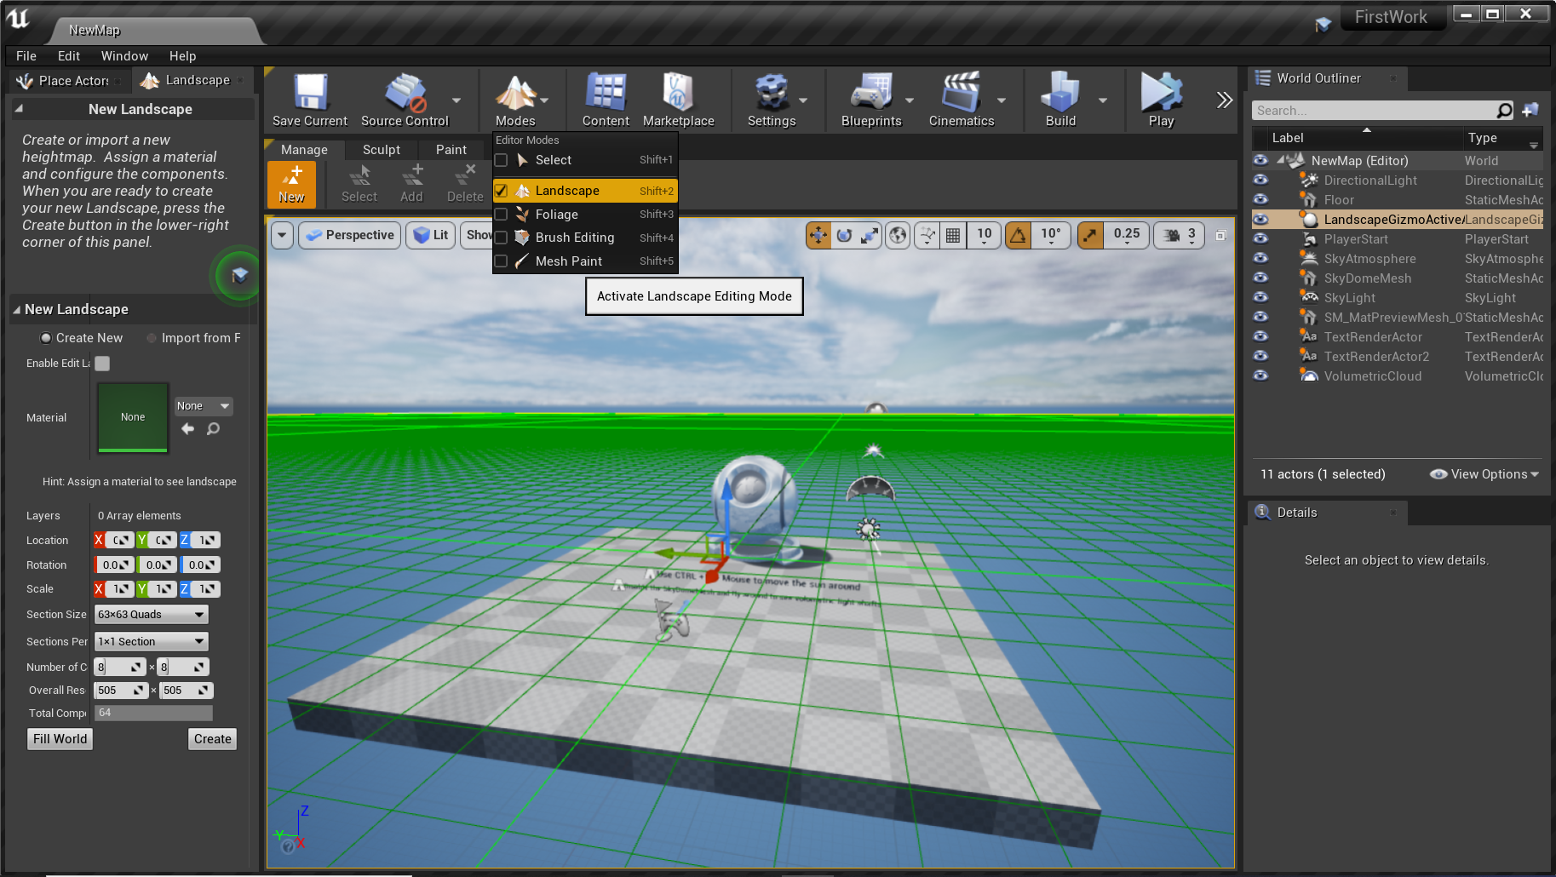Toggle scale snapping icon

(x=1090, y=235)
